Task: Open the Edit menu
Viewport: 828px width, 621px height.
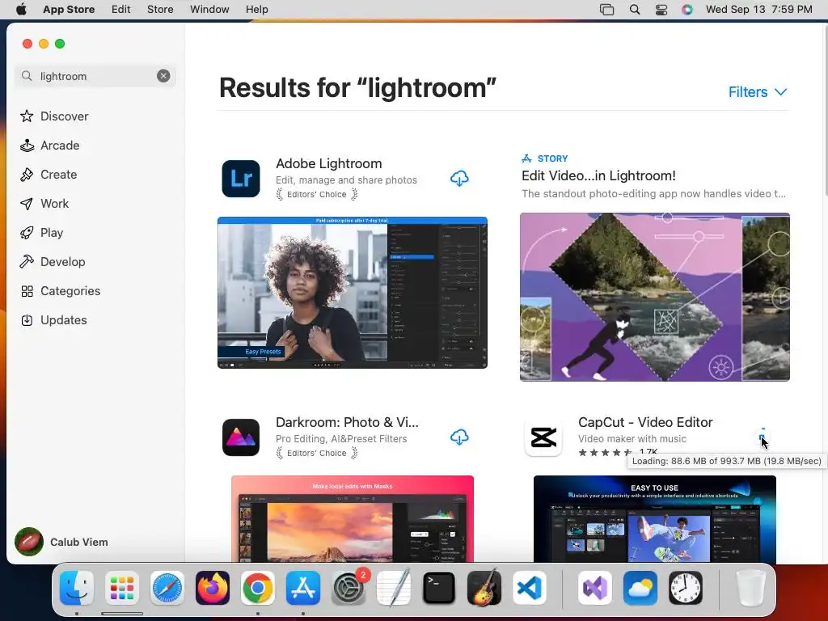Action: click(121, 10)
